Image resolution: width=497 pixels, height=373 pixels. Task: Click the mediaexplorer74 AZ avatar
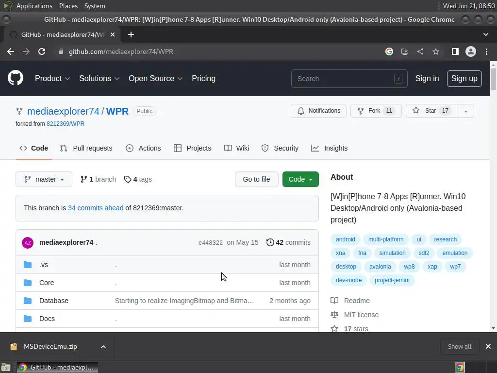28,243
